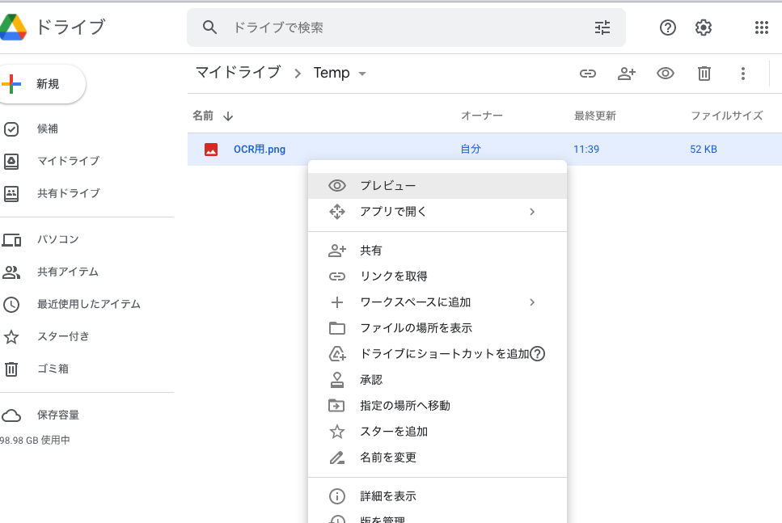
Task: Go to マイドライブ breadcrumb link
Action: [238, 73]
